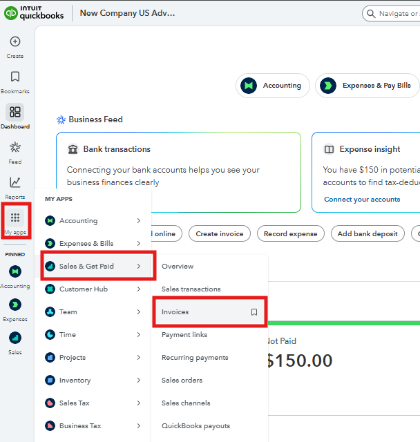The height and width of the screenshot is (442, 420).
Task: Open Reports chart icon in sidebar
Action: coord(15,182)
